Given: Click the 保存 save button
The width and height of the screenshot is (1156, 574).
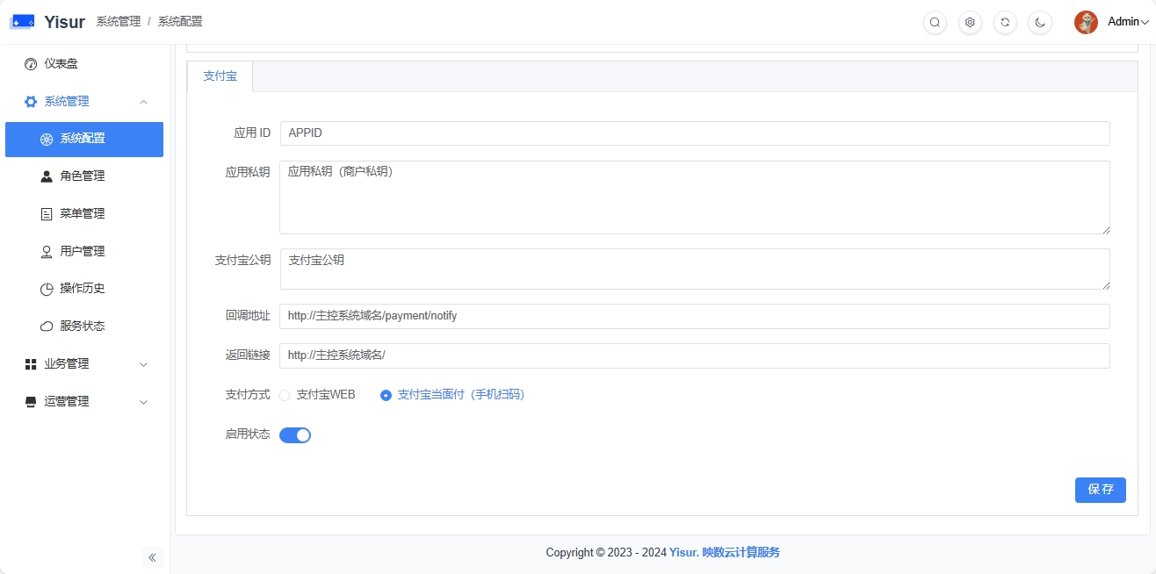Looking at the screenshot, I should [x=1100, y=490].
